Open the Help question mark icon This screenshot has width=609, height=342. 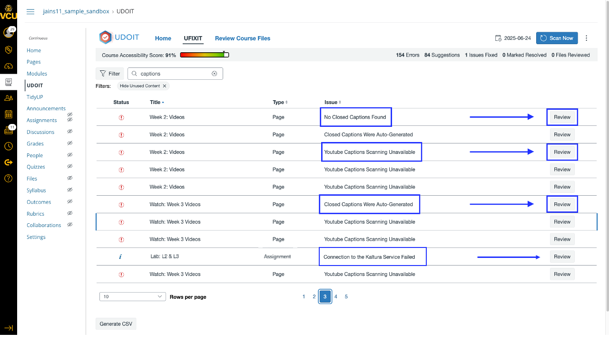pyautogui.click(x=8, y=179)
